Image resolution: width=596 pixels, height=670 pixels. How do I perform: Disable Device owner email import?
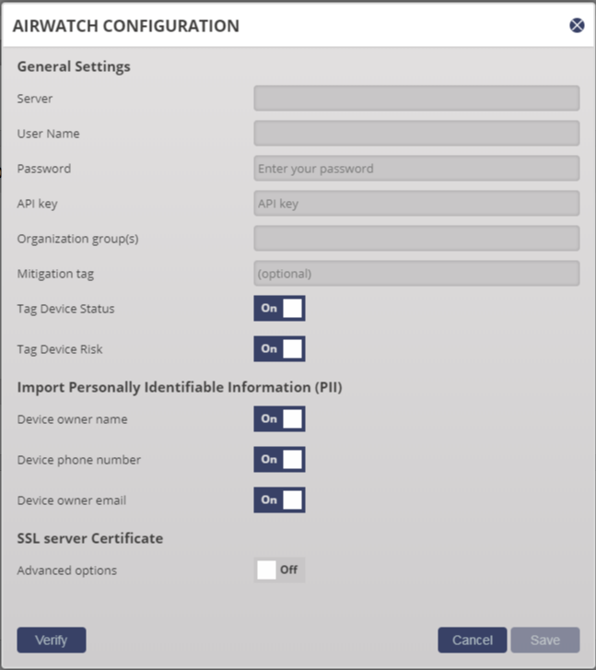279,500
